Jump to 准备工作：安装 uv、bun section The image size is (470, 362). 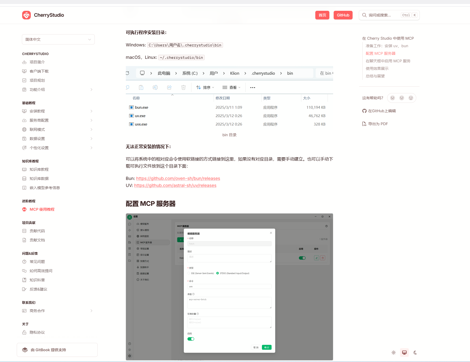[x=387, y=46]
